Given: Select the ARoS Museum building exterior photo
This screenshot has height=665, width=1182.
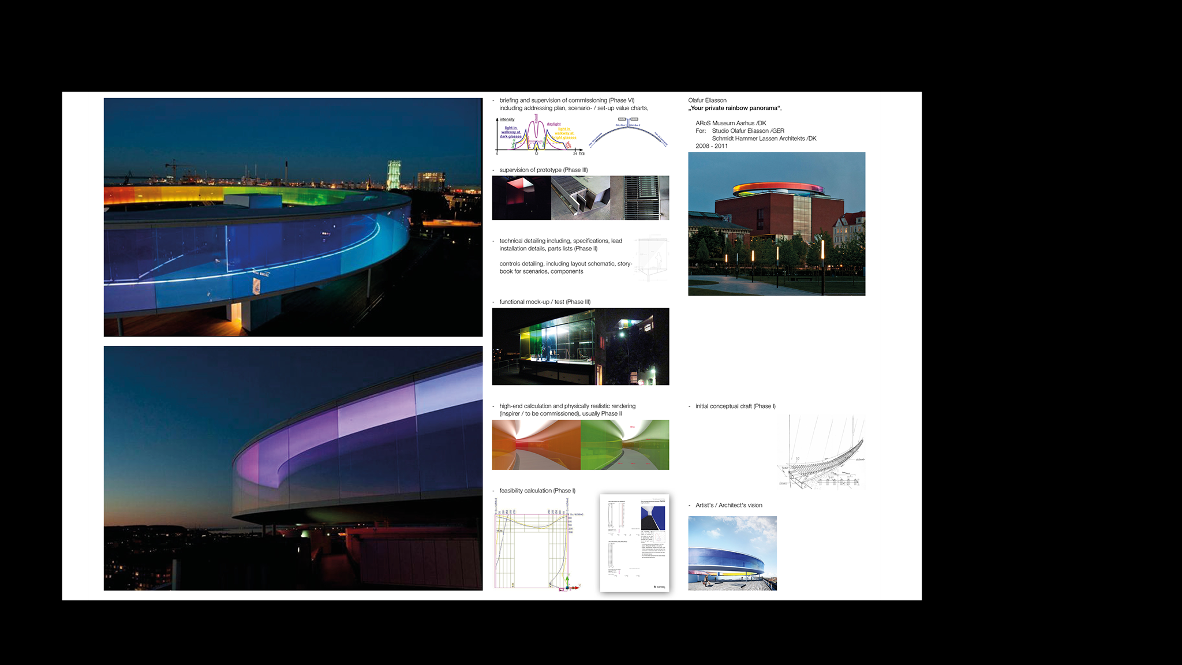Looking at the screenshot, I should click(776, 224).
